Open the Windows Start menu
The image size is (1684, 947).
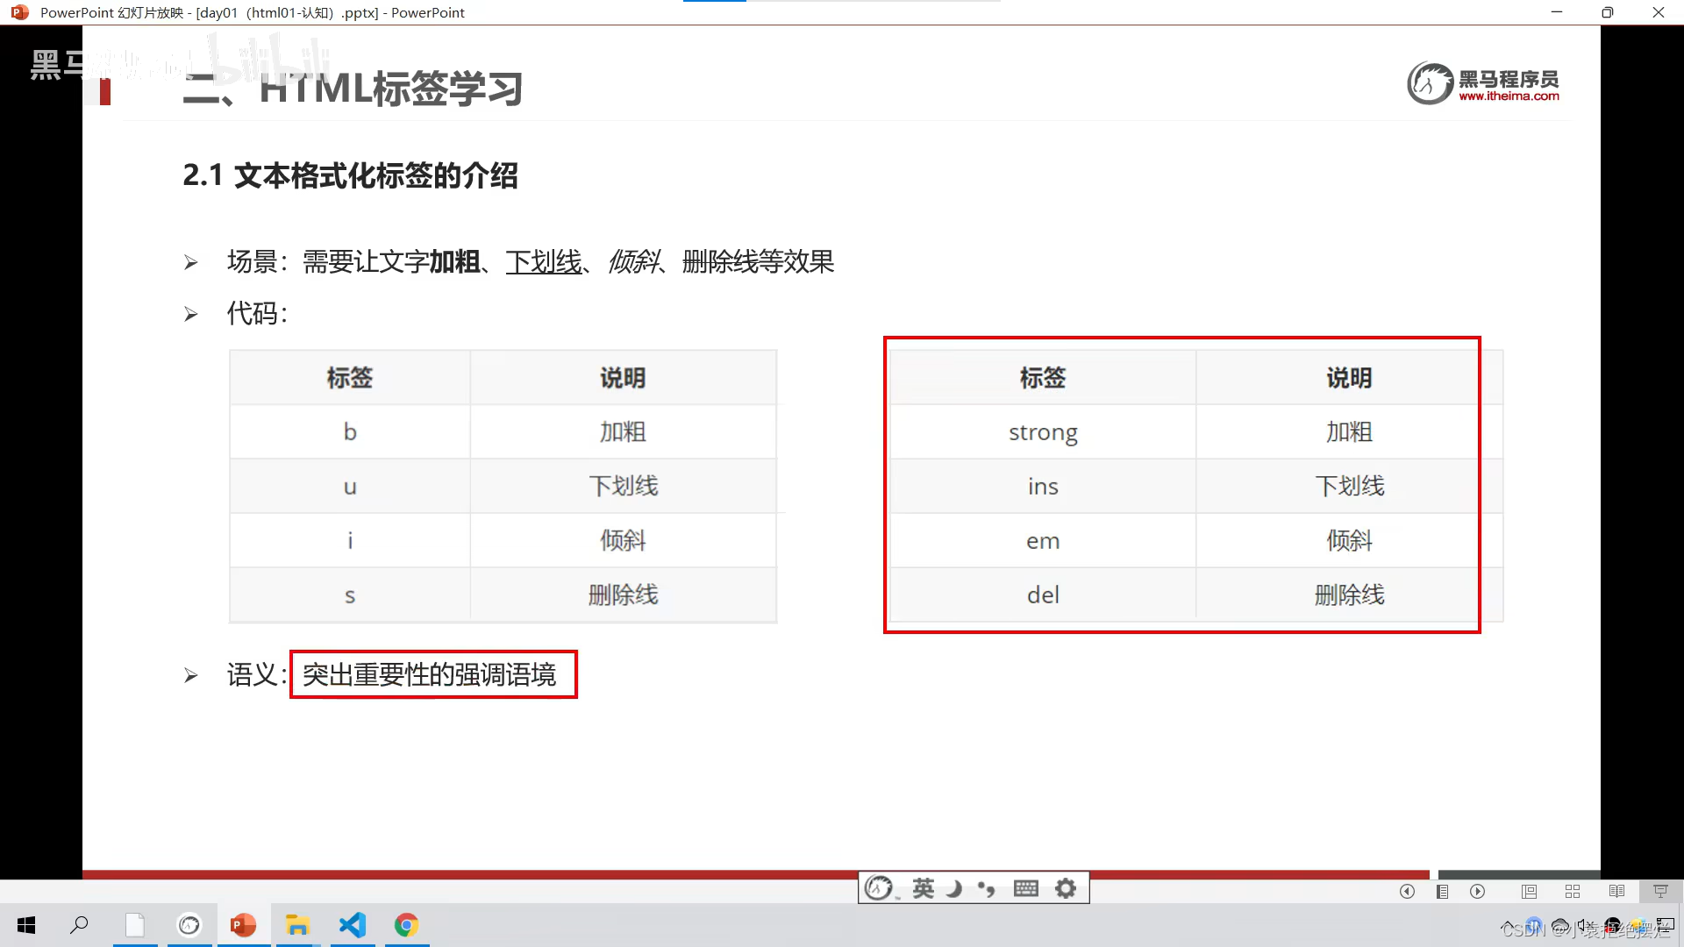pos(26,925)
